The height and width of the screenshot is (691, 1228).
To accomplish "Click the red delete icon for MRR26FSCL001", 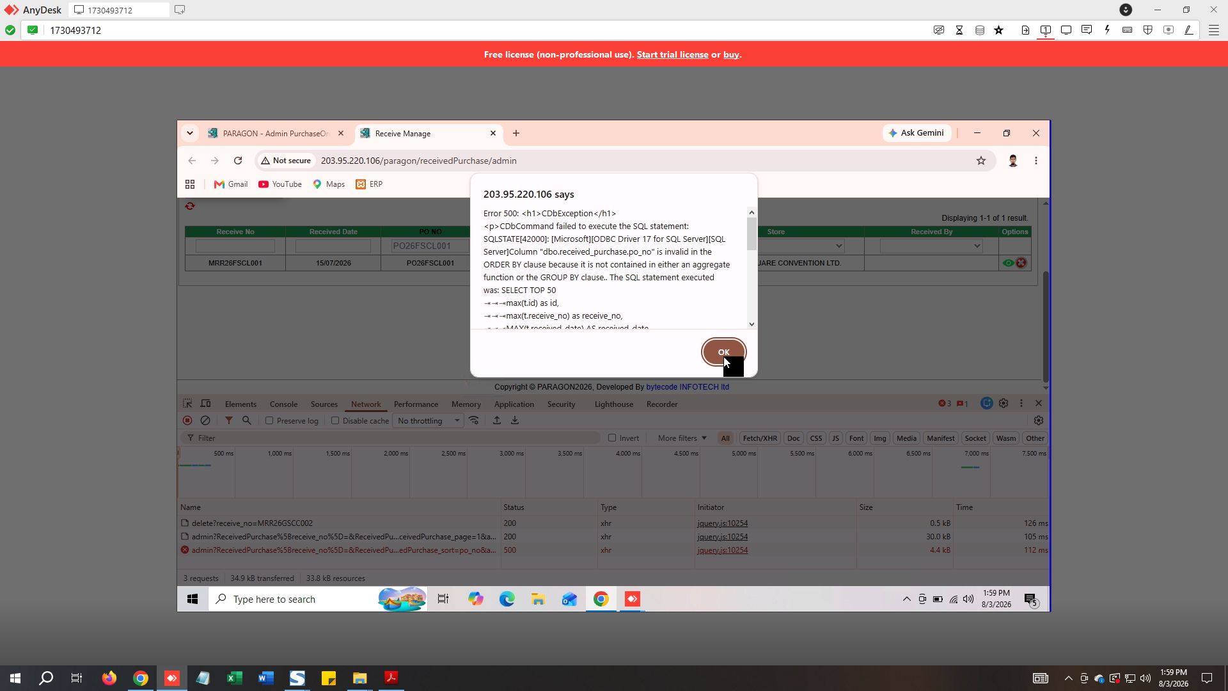I will 1021,263.
